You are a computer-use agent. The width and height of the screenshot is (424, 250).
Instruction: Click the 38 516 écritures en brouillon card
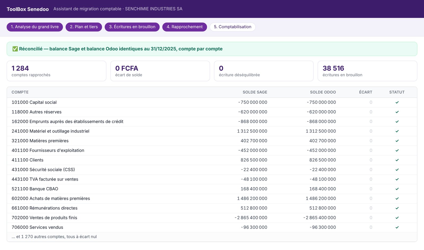(x=367, y=71)
